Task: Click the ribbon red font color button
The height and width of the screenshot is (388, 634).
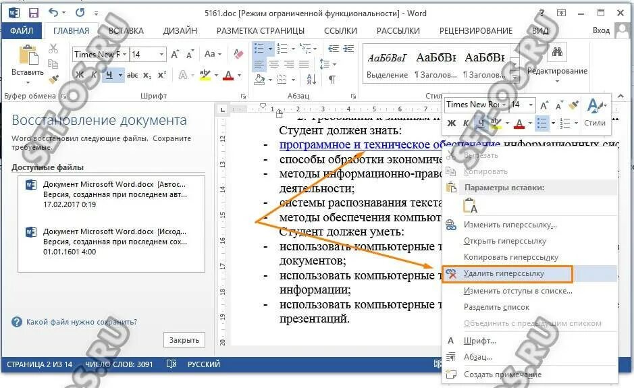Action: point(228,75)
